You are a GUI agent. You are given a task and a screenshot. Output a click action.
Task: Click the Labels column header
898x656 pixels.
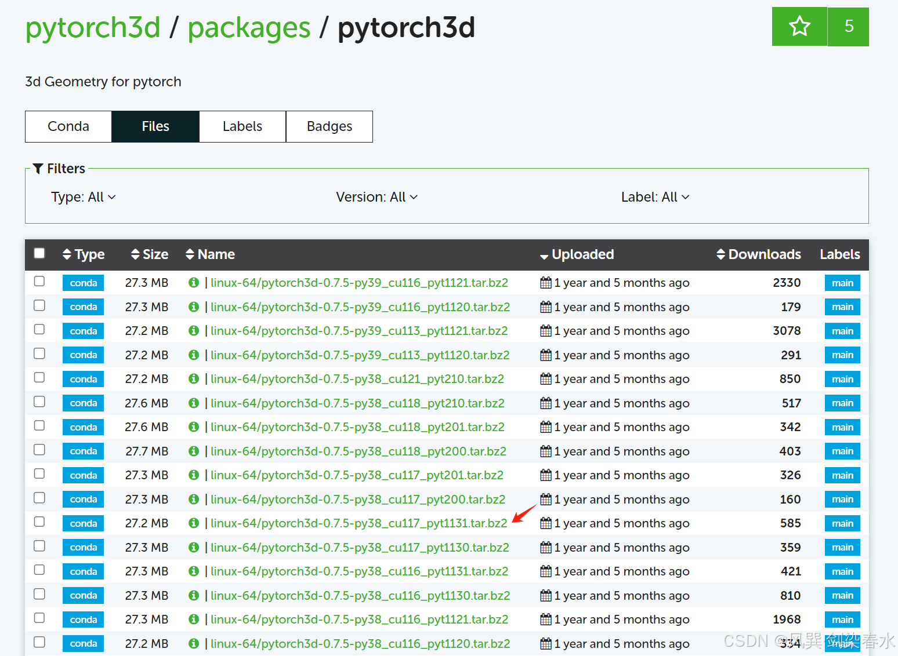[x=839, y=254]
